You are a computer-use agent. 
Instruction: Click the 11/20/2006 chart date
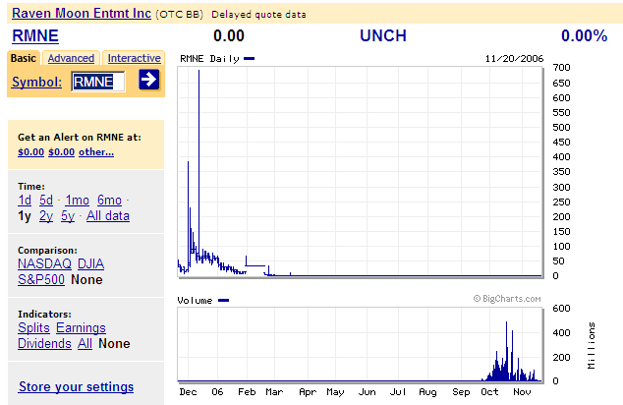[x=514, y=59]
